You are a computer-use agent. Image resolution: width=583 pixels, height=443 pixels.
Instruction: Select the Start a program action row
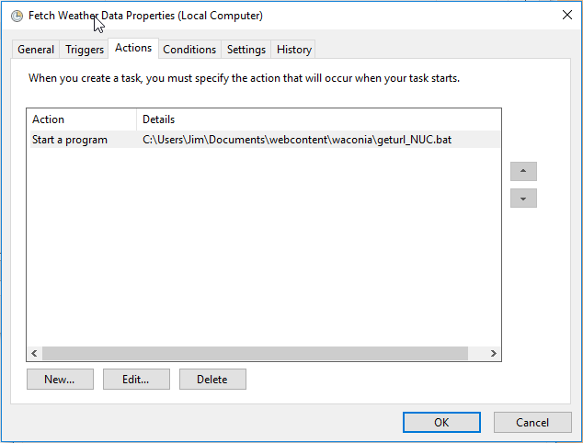70,140
